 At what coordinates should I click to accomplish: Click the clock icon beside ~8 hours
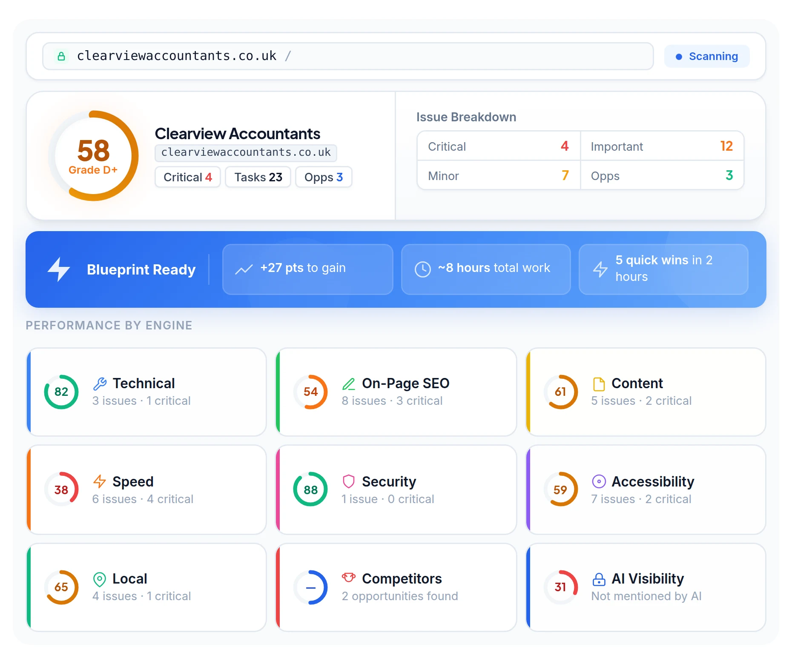423,269
